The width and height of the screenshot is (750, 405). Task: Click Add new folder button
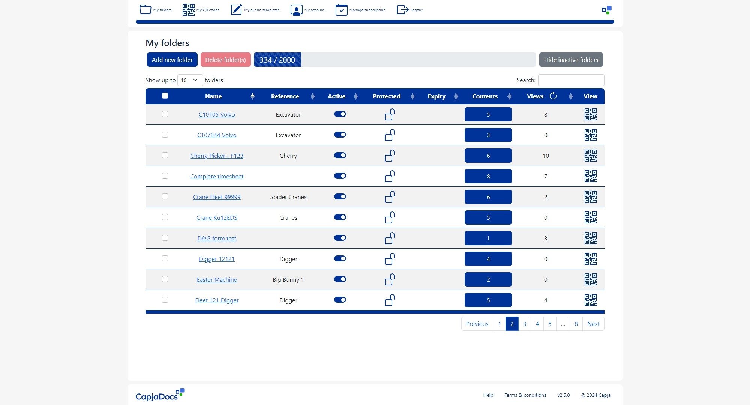[x=172, y=60]
